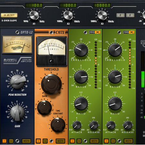Click band 3 MSTR button
Viewport: 145px width, 145px height.
[x=94, y=141]
